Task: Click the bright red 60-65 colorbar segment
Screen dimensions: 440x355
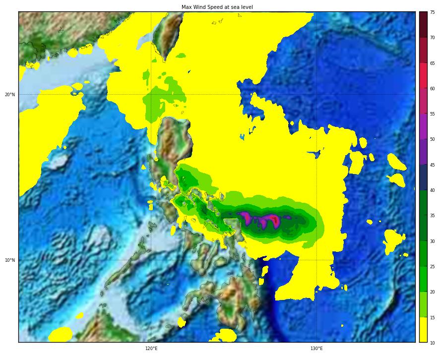Action: [423, 75]
